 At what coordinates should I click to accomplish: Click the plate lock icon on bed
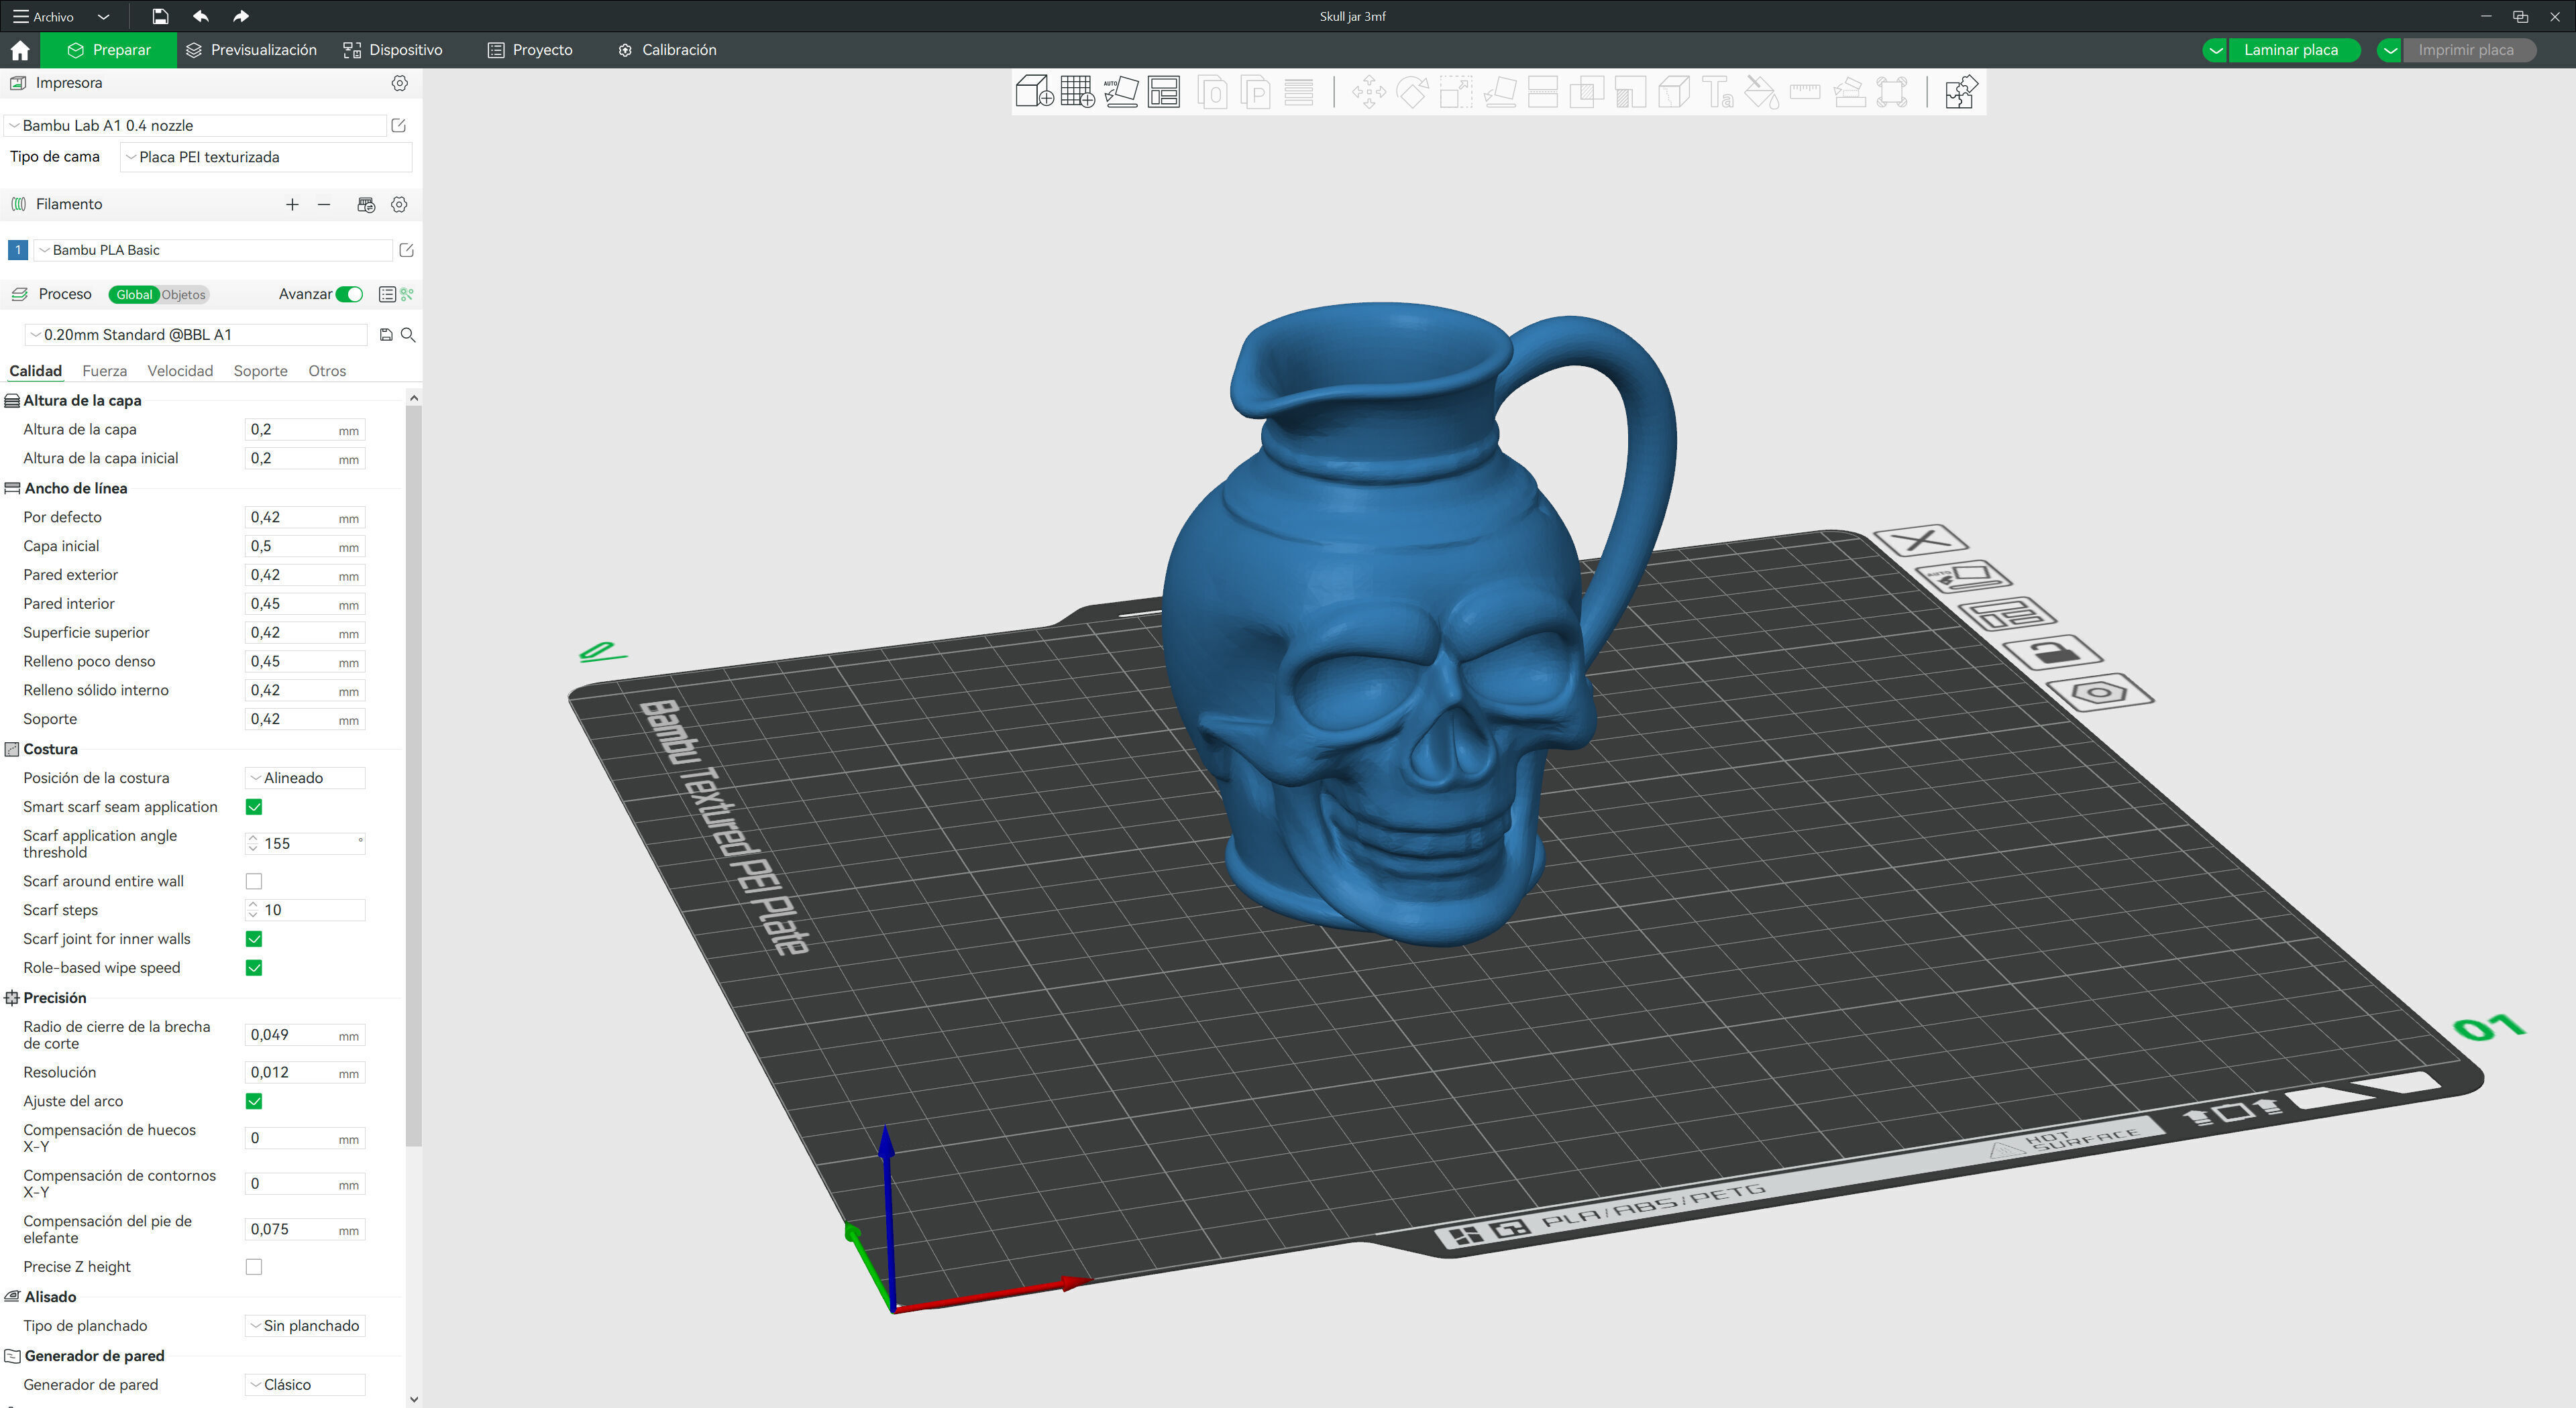[x=2053, y=652]
